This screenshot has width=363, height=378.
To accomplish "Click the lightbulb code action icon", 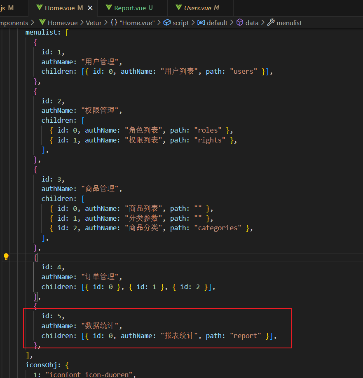I will click(6, 257).
